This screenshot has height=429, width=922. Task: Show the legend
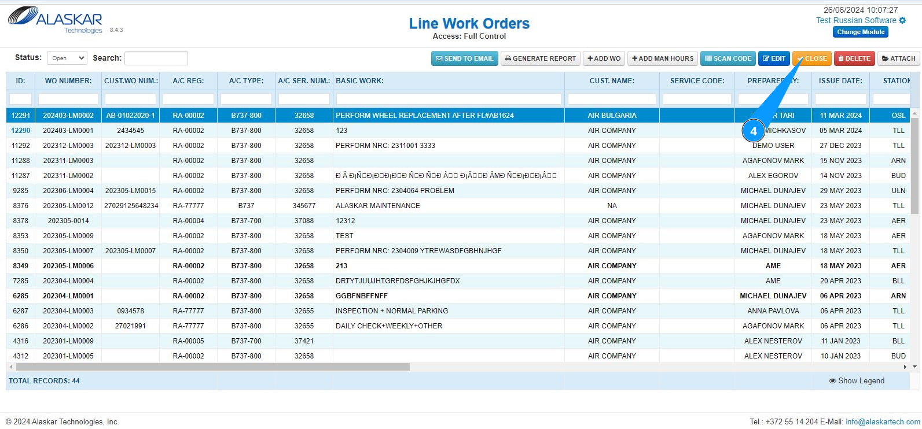pos(857,381)
